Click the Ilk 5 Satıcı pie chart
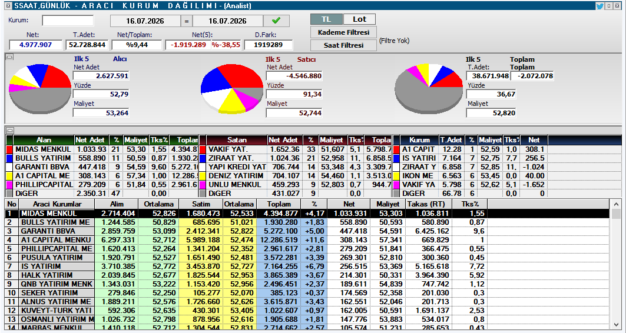 232,90
